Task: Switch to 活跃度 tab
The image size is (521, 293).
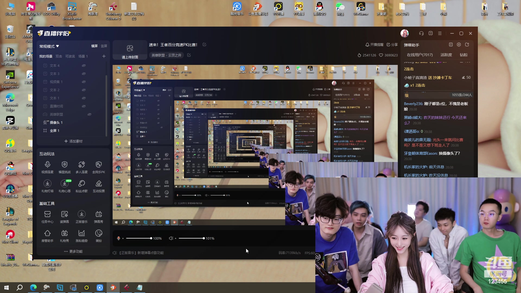Action: tap(446, 55)
